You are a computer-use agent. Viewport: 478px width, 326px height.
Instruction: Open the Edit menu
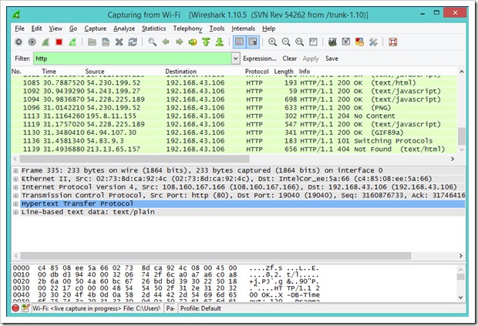tap(36, 29)
